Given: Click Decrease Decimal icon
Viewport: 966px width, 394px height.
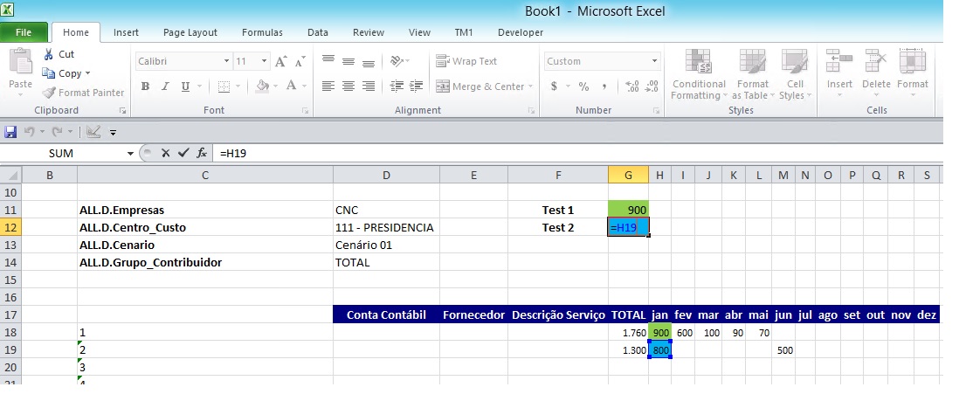Looking at the screenshot, I should [652, 86].
